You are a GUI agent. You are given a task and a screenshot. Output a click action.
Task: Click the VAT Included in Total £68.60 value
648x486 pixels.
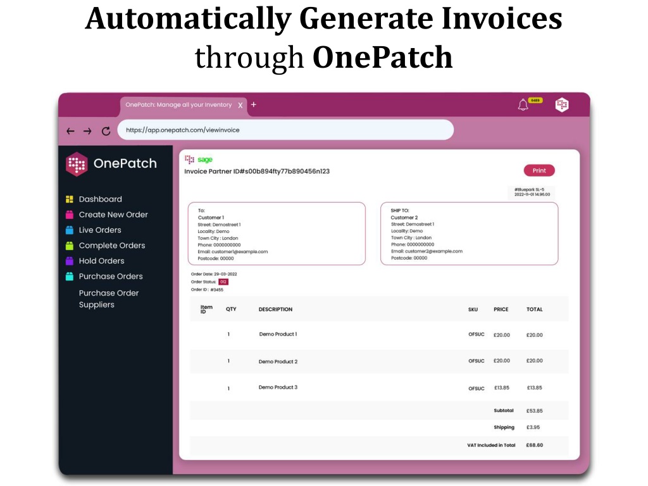point(534,445)
